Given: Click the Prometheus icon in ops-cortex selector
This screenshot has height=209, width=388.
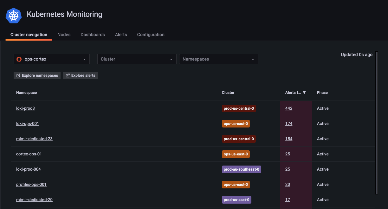Looking at the screenshot, I should pyautogui.click(x=19, y=59).
